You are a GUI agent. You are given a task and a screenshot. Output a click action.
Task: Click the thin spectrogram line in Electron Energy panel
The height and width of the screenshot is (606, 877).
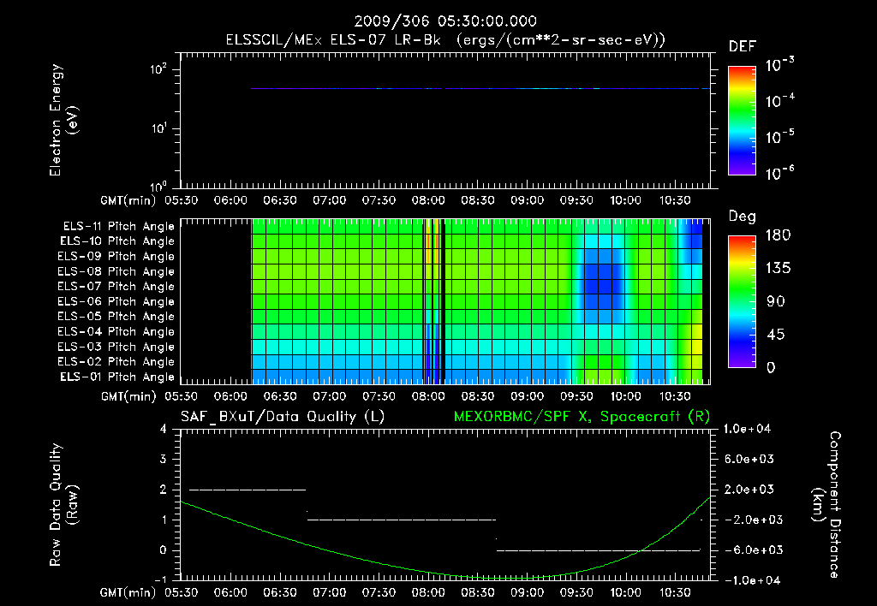pos(480,88)
